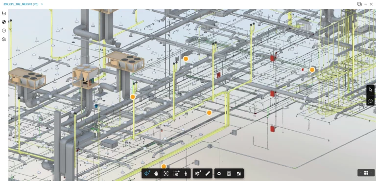The width and height of the screenshot is (376, 181).
Task: Open the viewer Settings gear
Action: (x=219, y=174)
